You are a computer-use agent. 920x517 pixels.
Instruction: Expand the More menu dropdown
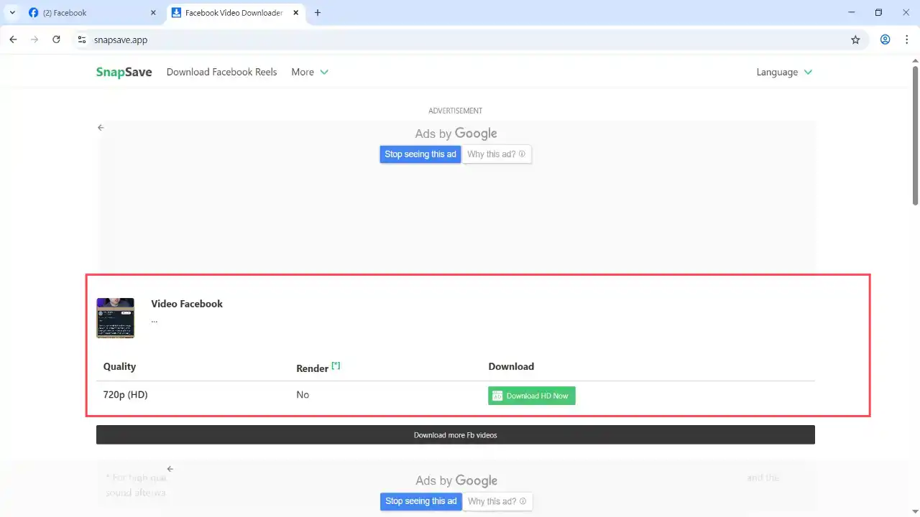coord(309,72)
